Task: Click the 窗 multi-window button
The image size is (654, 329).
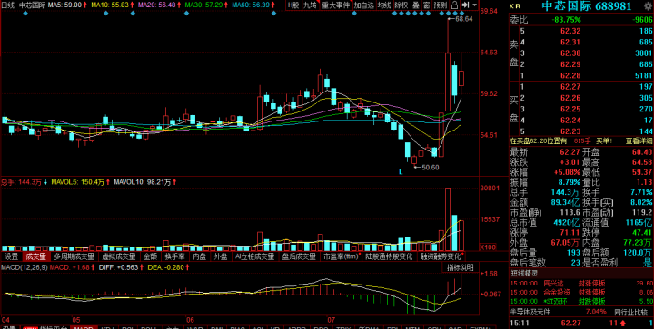Action: (x=426, y=5)
